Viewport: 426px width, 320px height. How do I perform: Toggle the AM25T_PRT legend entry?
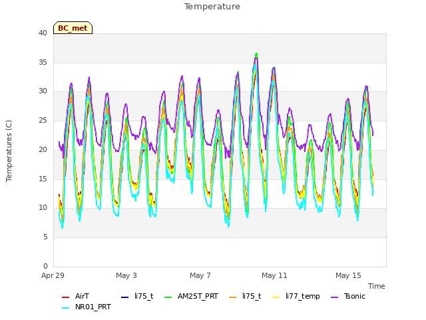[x=191, y=296]
